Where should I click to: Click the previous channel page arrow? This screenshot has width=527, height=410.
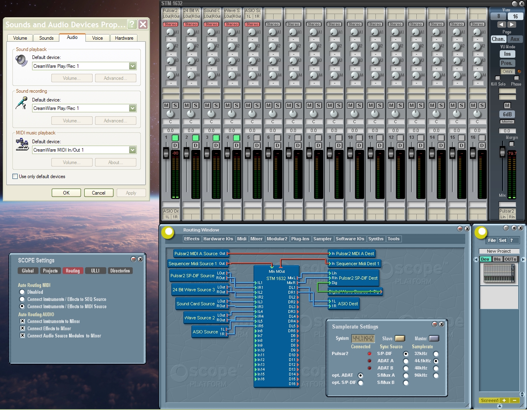pyautogui.click(x=501, y=24)
